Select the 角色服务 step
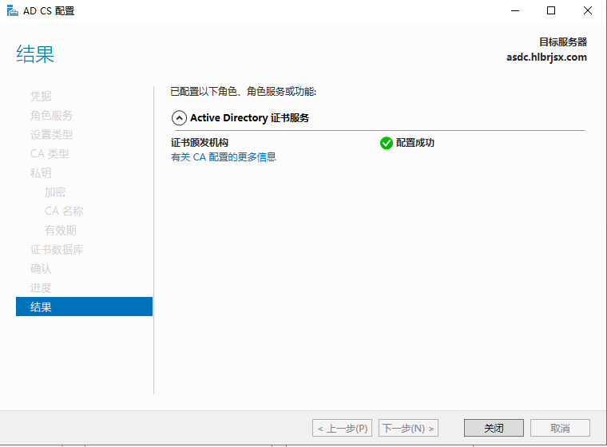The image size is (607, 447). pyautogui.click(x=51, y=115)
